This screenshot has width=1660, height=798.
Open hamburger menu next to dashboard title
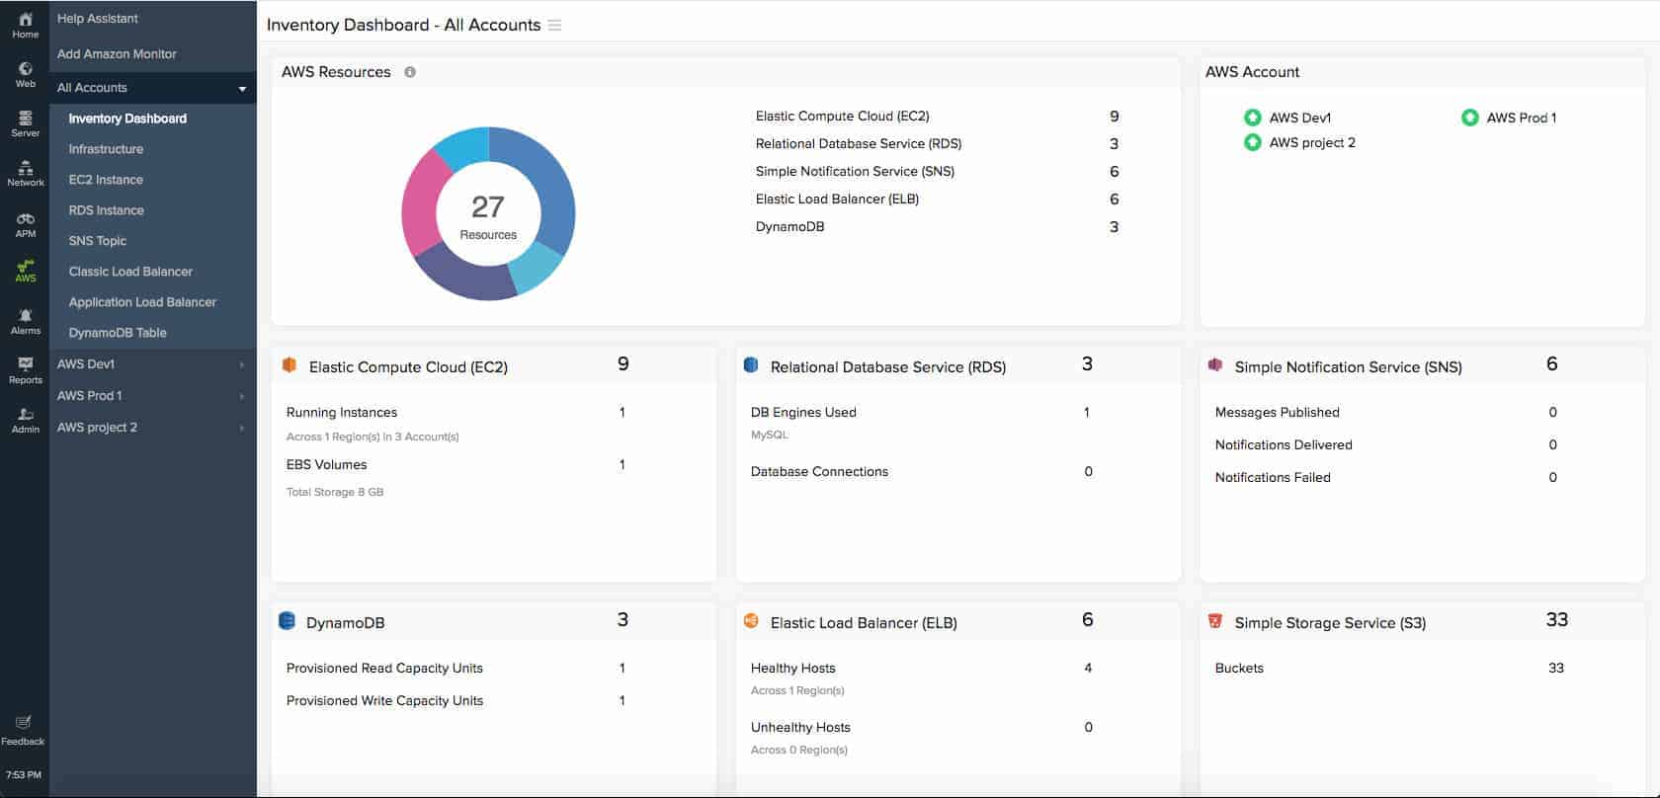click(554, 26)
